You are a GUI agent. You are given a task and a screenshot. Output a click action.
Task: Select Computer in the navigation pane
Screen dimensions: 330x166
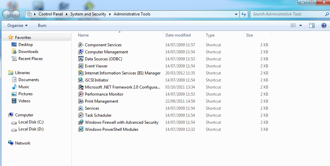(x=24, y=115)
